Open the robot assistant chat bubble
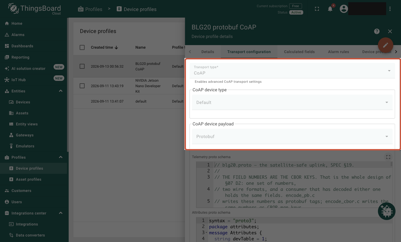 coord(387,211)
